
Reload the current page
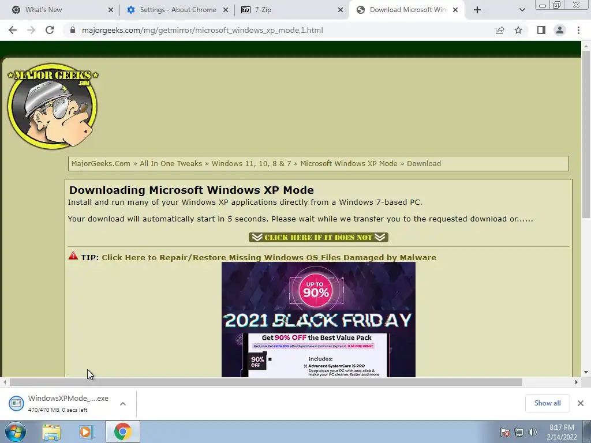point(50,30)
